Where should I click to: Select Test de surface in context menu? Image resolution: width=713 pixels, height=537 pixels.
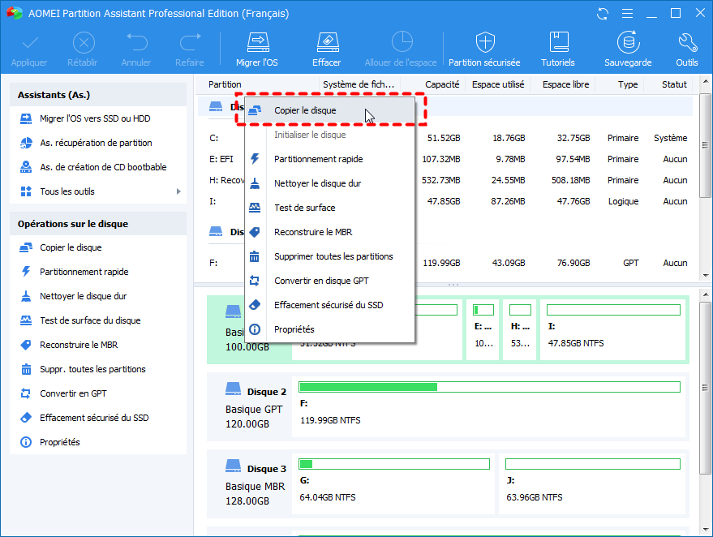[x=304, y=208]
